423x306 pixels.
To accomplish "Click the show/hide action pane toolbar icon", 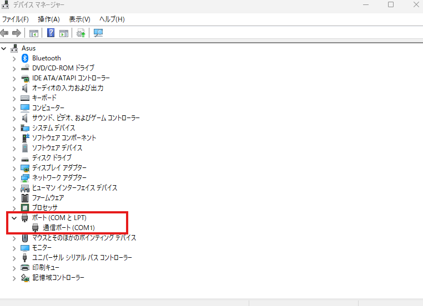I will 64,33.
